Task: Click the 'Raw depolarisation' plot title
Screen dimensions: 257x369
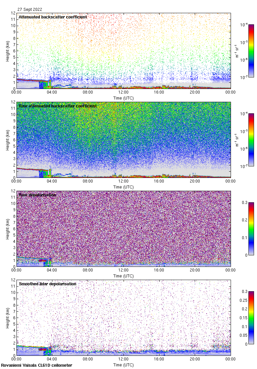Action: (38, 195)
